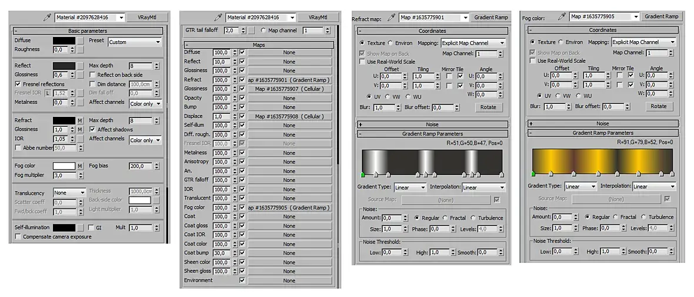Select green first flag on Fog color gradient
The width and height of the screenshot is (694, 297).
click(533, 174)
